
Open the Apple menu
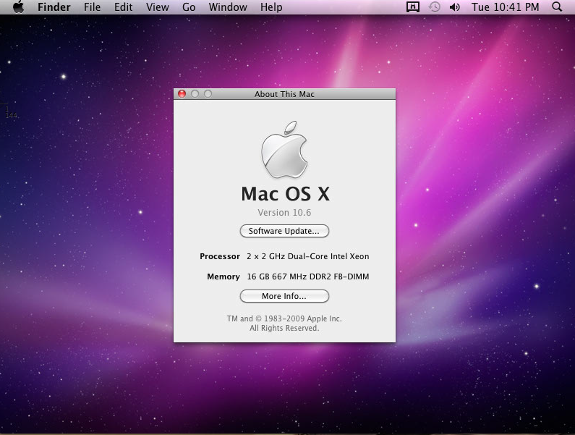[18, 7]
